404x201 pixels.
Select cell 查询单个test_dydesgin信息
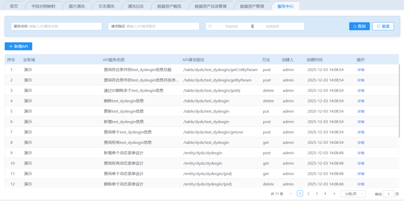(x=128, y=132)
